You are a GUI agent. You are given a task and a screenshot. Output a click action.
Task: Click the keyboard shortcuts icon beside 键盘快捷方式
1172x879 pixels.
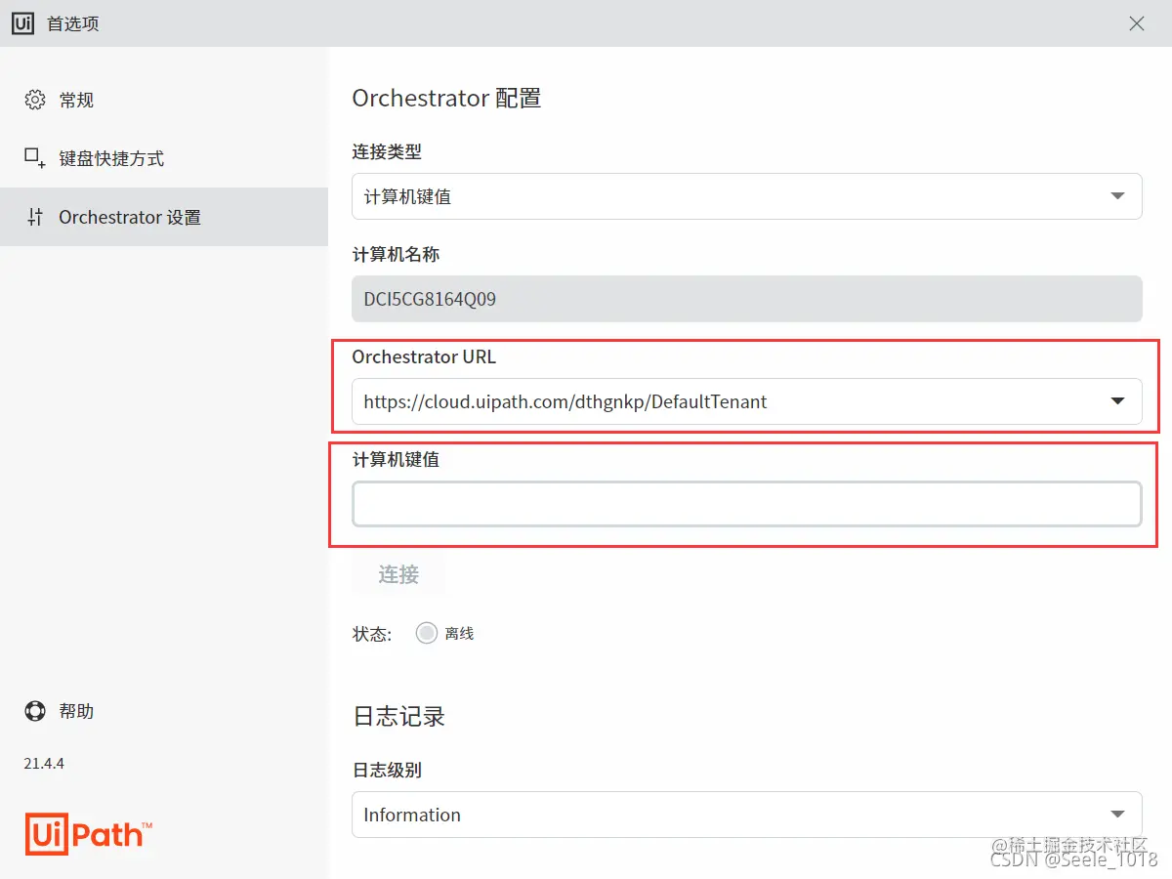point(35,158)
